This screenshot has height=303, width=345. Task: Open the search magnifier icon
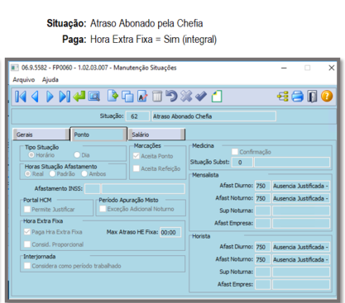(x=93, y=97)
